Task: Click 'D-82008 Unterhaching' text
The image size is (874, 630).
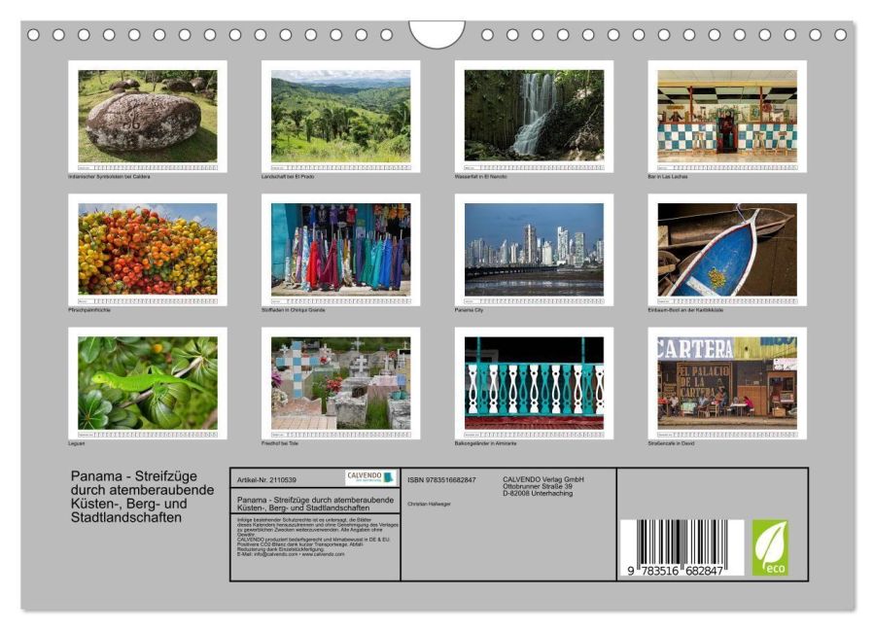Action: pyautogui.click(x=538, y=494)
